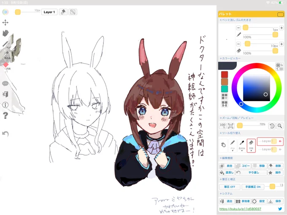Click the 塗潰し fill button

click(x=227, y=172)
